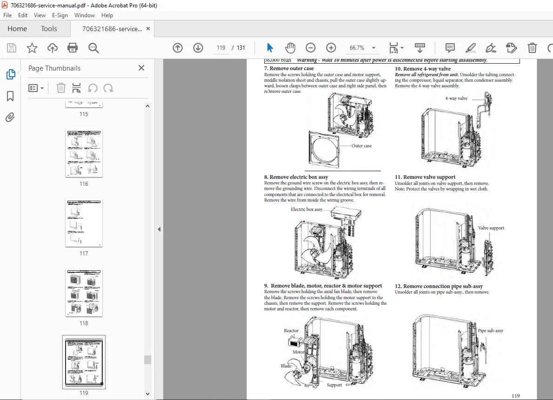Activate the Hand pan tool

(x=290, y=47)
